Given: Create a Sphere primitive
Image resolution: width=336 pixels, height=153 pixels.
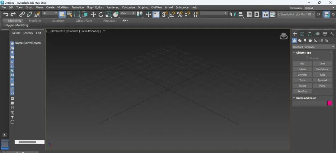Looking at the screenshot, I should pyautogui.click(x=302, y=69).
